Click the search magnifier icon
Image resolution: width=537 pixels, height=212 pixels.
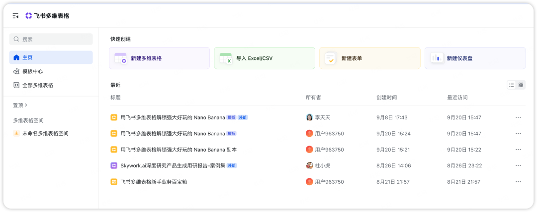(16, 39)
